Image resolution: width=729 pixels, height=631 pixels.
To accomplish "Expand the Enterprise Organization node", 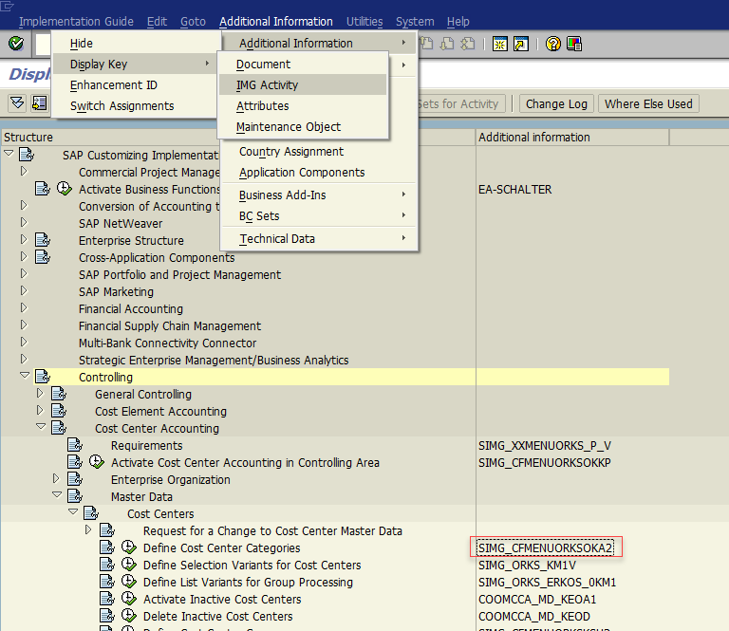I will tap(56, 478).
